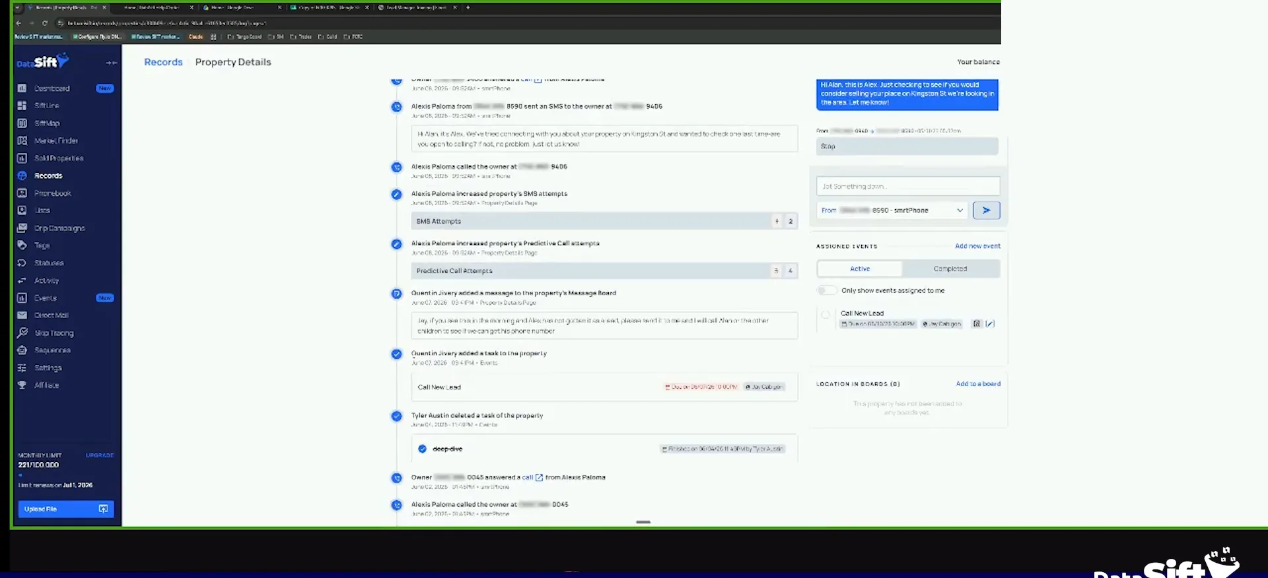Reload the browser page
The height and width of the screenshot is (578, 1268).
coord(45,23)
